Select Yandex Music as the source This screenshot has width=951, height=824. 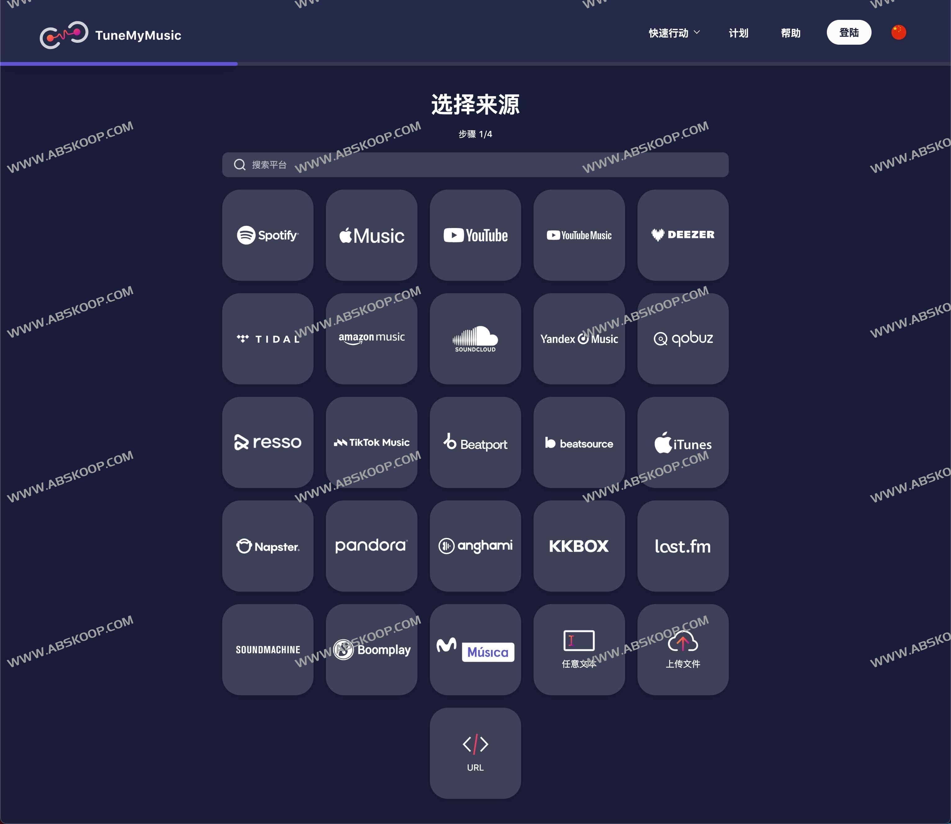(579, 339)
